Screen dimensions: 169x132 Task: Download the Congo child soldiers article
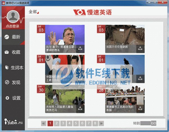[80, 108]
